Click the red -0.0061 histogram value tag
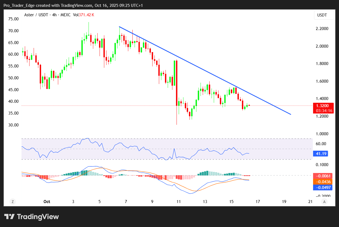Image resolution: width=339 pixels, height=227 pixels. pyautogui.click(x=322, y=176)
